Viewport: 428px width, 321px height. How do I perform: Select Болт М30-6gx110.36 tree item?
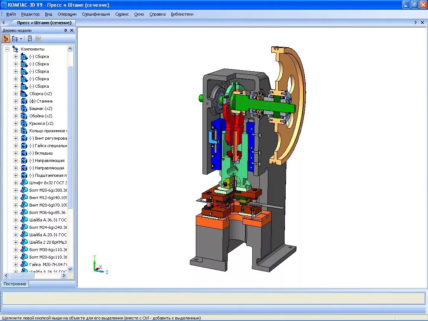pos(48,250)
